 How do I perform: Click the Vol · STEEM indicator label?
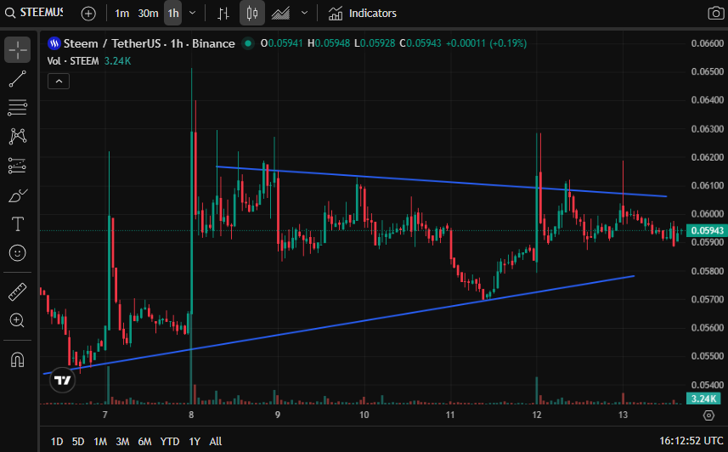point(73,61)
